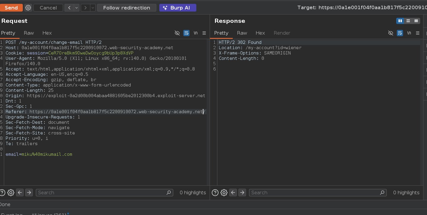
Task: Click the Cancel button
Action: 48,8
